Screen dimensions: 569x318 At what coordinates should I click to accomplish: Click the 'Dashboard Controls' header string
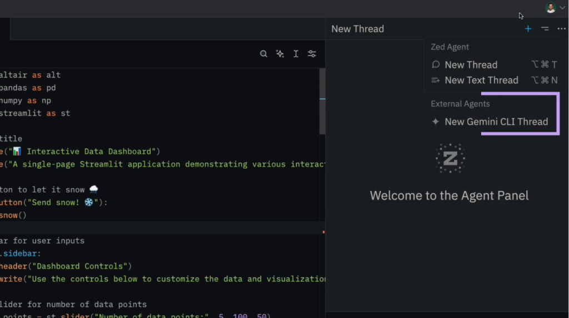coord(79,266)
